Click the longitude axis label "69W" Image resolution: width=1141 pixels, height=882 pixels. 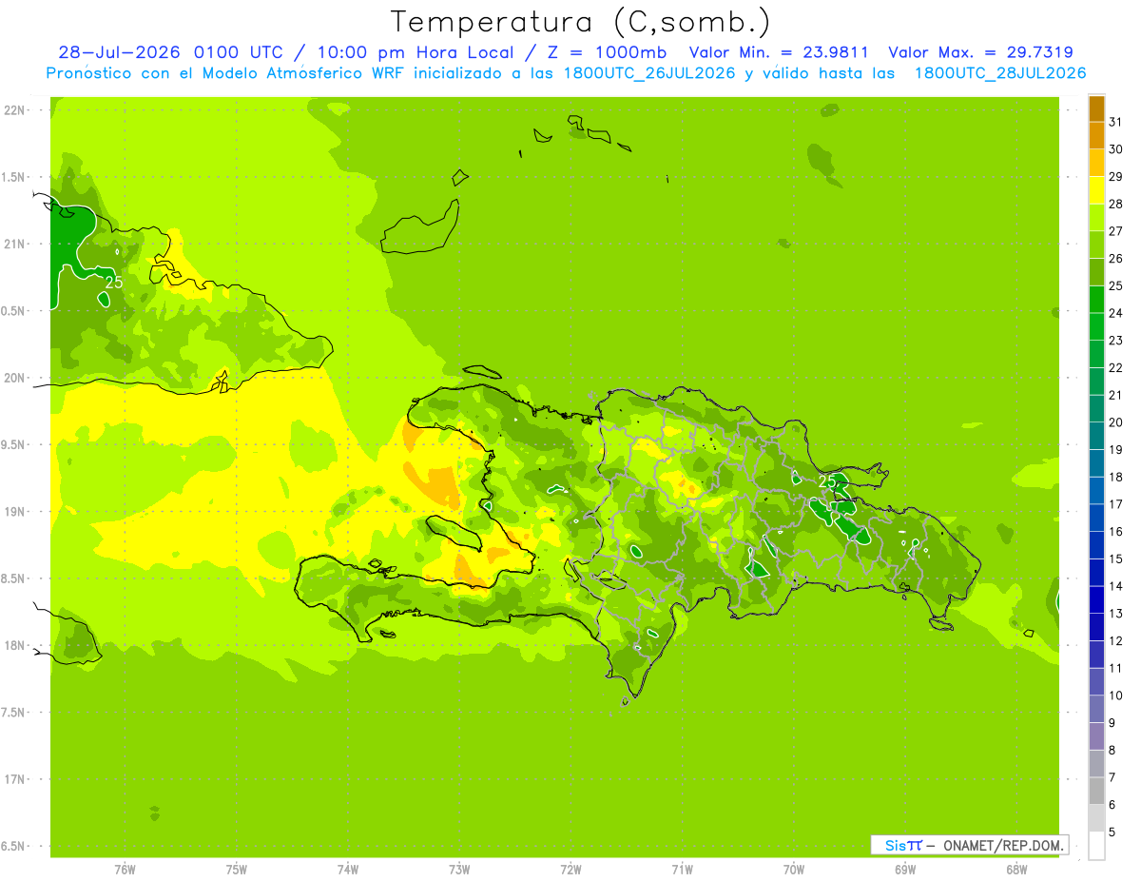click(905, 870)
